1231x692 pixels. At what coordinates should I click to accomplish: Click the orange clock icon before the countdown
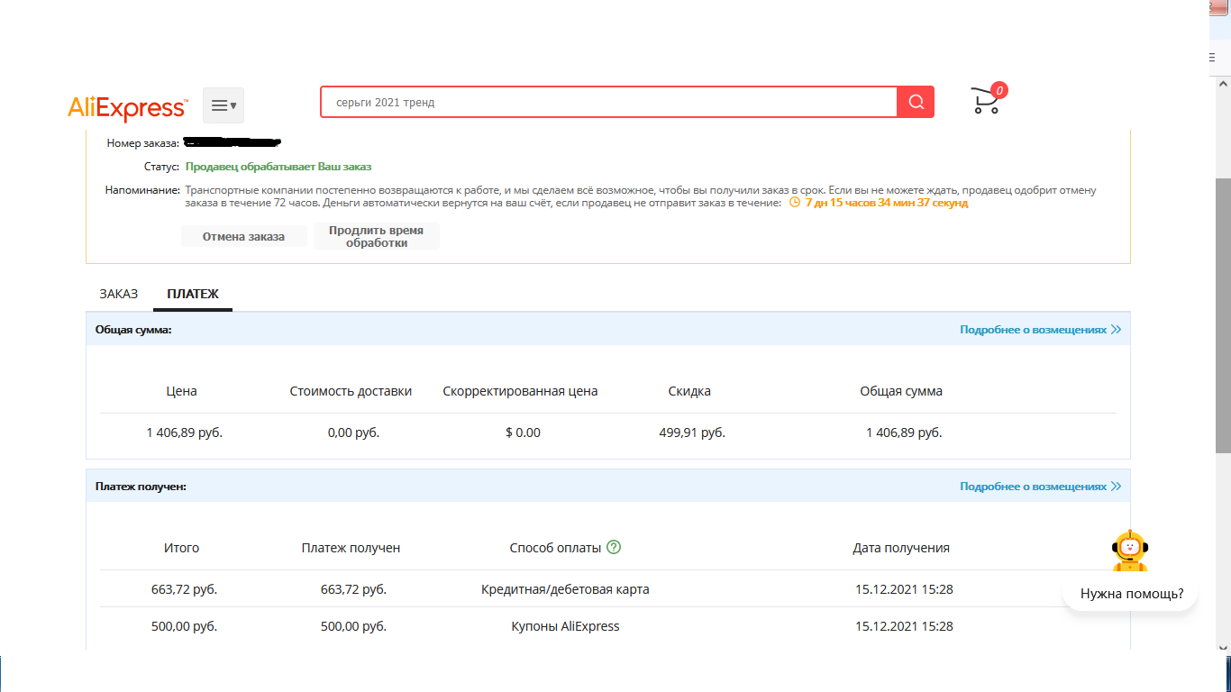pos(795,203)
